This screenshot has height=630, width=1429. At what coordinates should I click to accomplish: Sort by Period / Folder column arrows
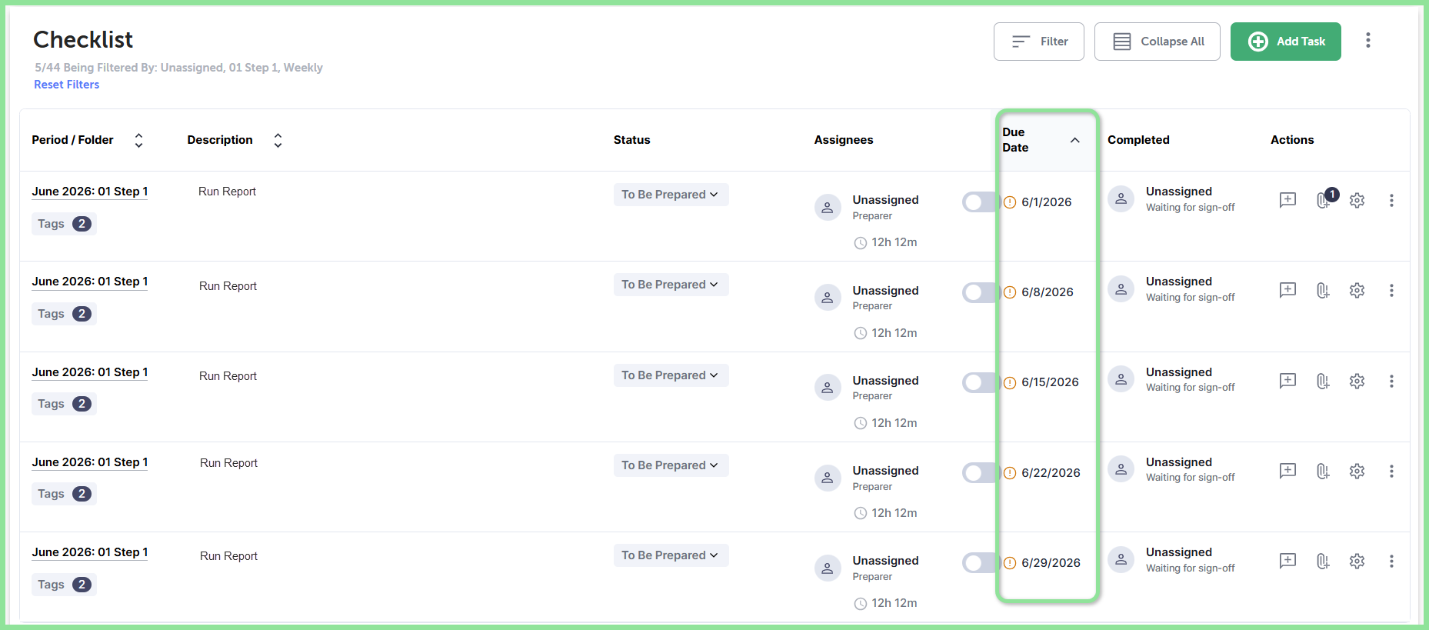coord(138,140)
